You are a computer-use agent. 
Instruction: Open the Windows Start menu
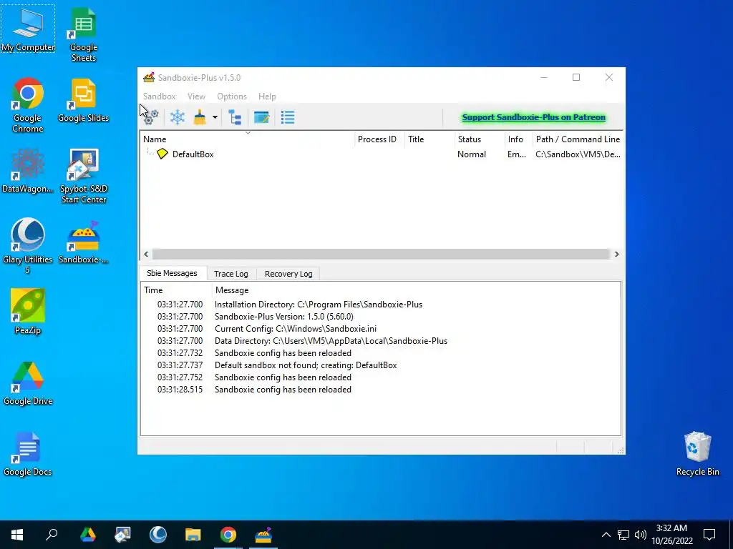(x=17, y=534)
